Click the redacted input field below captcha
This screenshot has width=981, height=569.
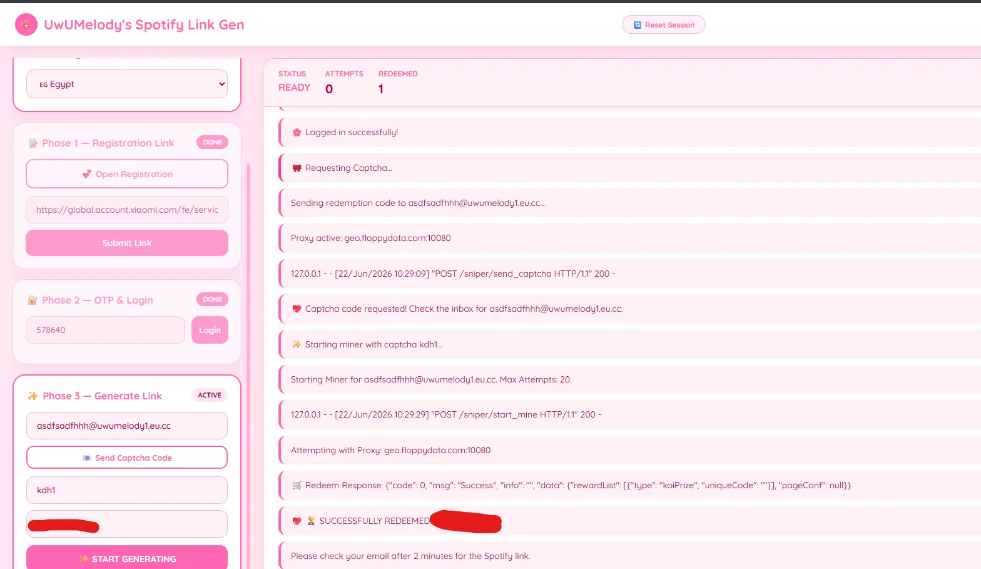click(127, 524)
